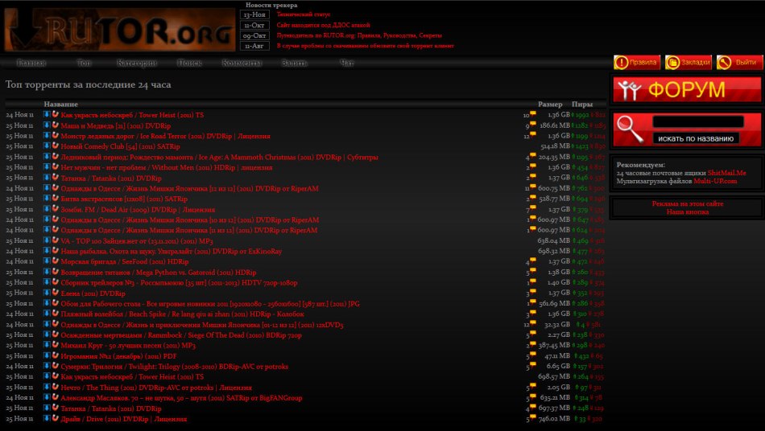The width and height of the screenshot is (765, 431).
Task: Open Однажды в Одессе [12 из 12] torrent
Action: pyautogui.click(x=189, y=188)
